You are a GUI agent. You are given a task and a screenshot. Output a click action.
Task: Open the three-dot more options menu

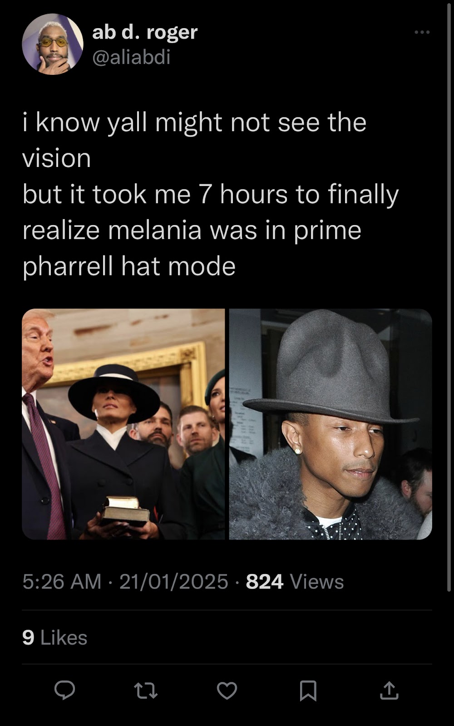422,32
